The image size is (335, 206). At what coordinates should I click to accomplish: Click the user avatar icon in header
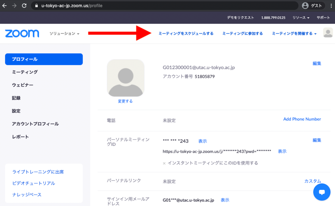tap(328, 33)
